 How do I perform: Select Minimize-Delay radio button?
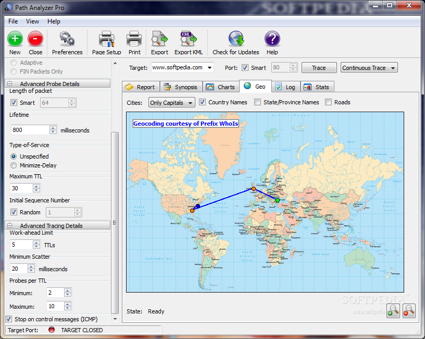(x=14, y=165)
